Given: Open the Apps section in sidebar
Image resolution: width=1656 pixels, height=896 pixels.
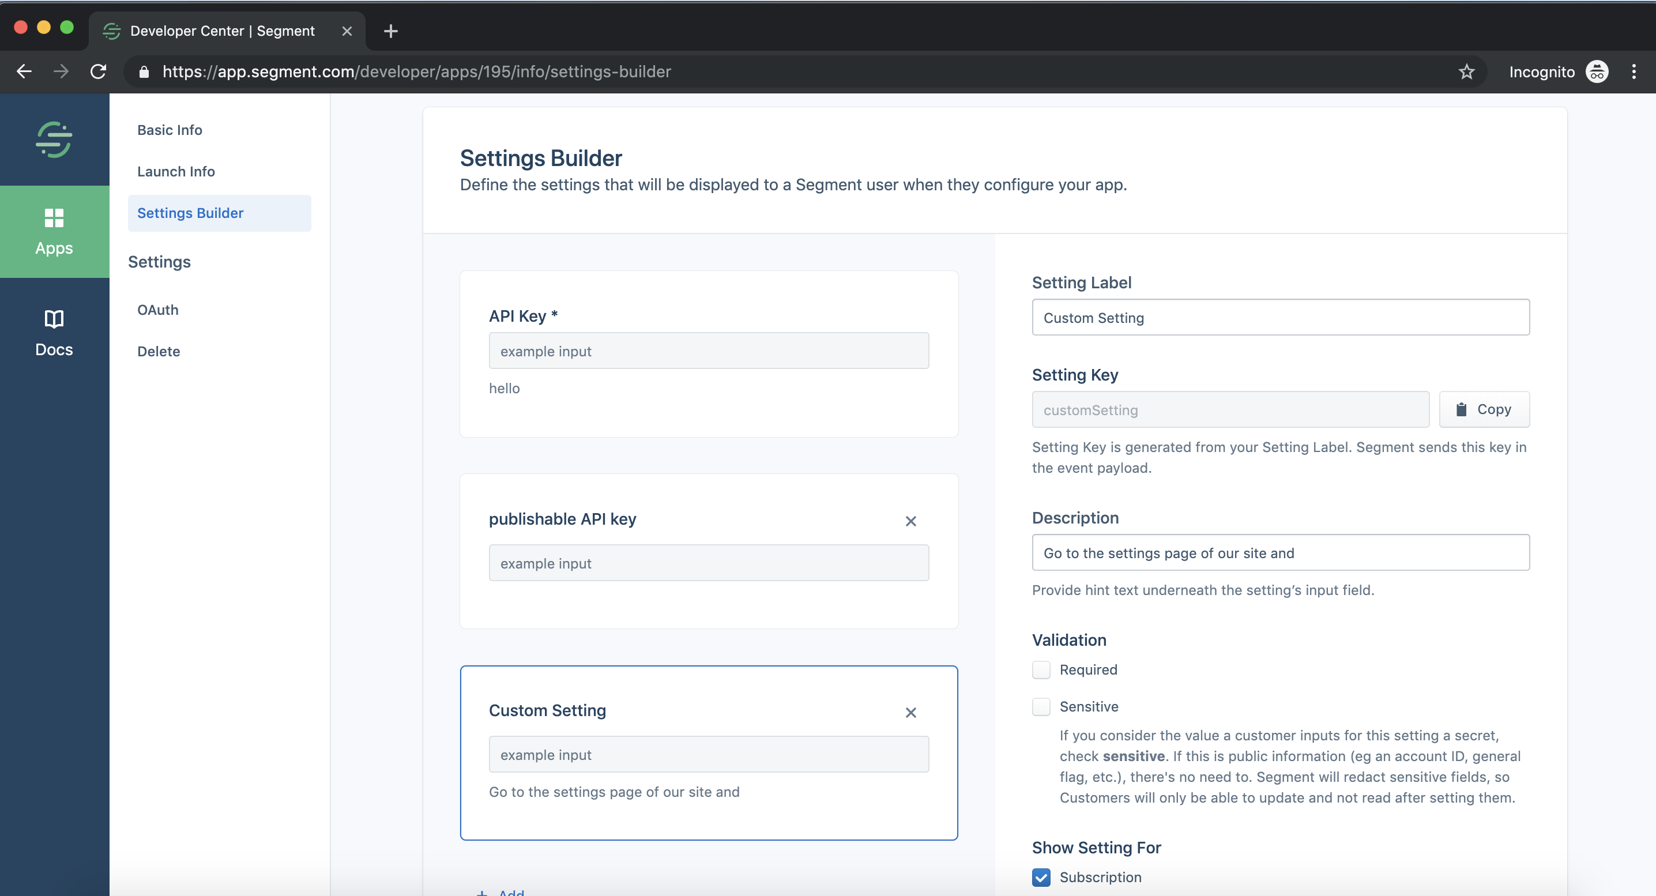Looking at the screenshot, I should (54, 231).
